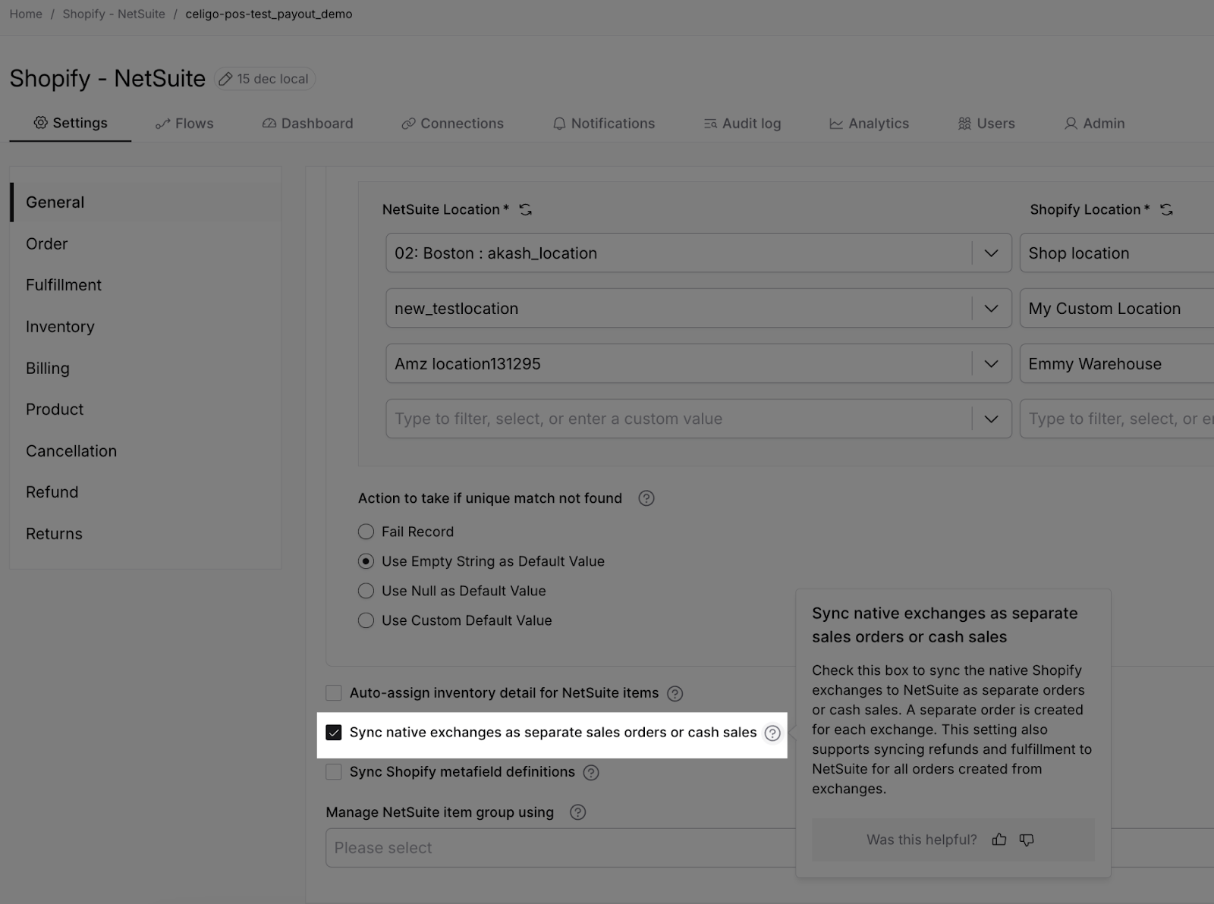The height and width of the screenshot is (904, 1214).
Task: Click the celigo-pos-test_payout_demo breadcrumb
Action: point(269,14)
